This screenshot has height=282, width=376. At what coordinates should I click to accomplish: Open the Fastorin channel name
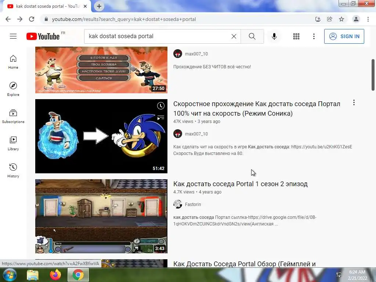[193, 204]
